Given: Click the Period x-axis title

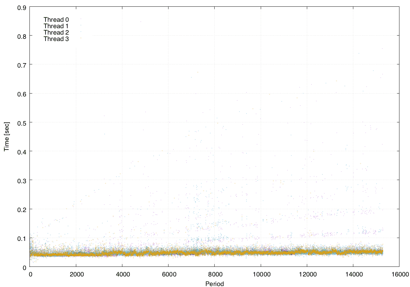Looking at the screenshot, I should 215,283.
